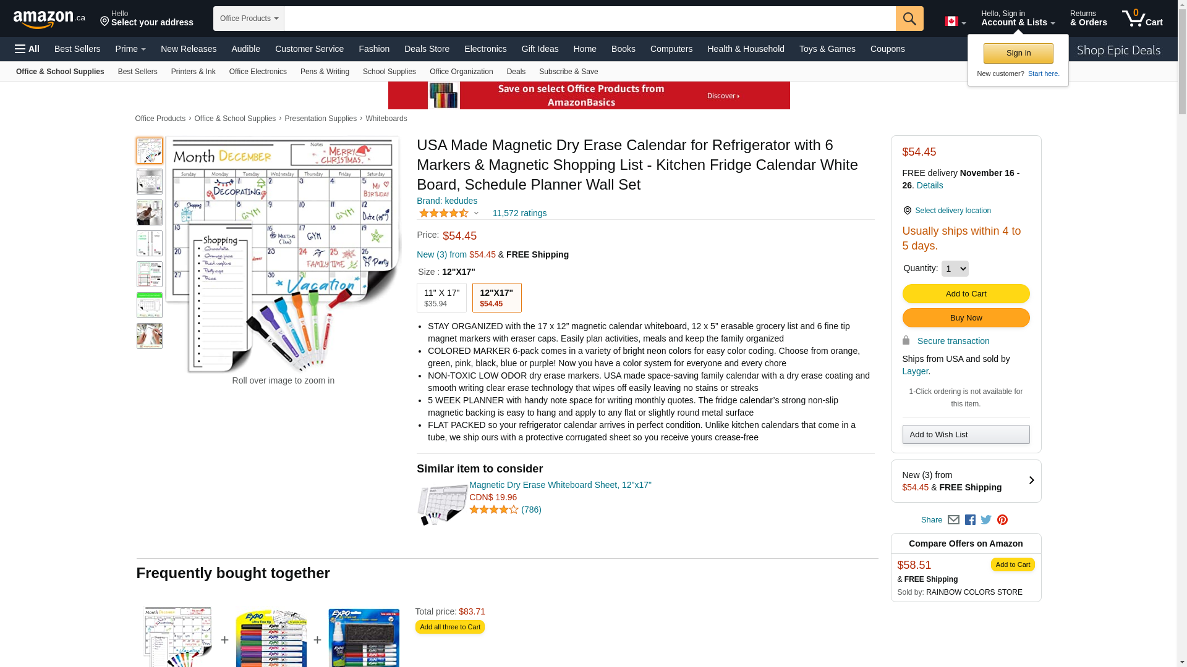Click the Add to Cart button

click(x=966, y=293)
